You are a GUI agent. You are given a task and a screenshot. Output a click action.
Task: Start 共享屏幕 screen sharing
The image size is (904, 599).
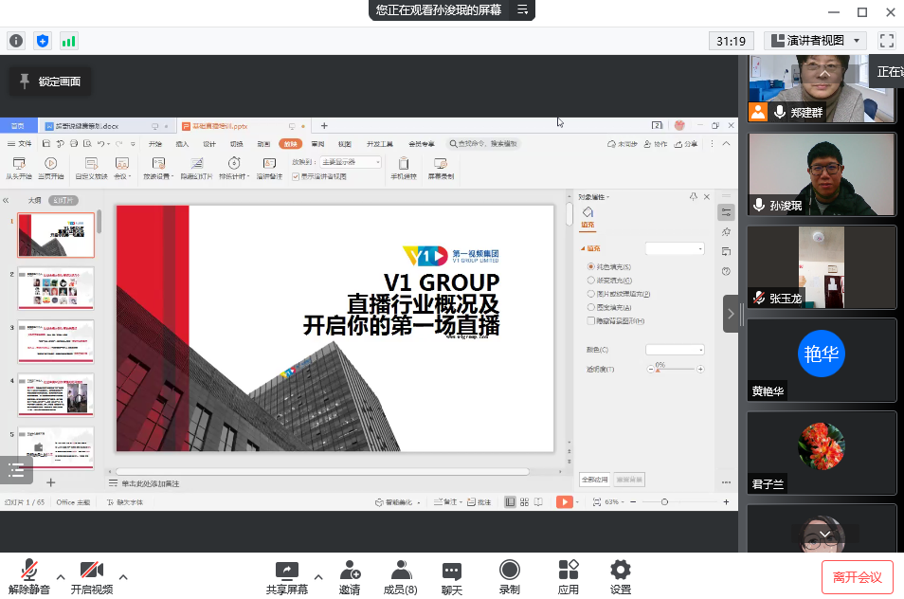point(286,577)
